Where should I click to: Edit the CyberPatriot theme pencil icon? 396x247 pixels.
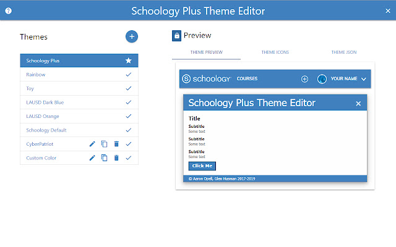click(x=92, y=144)
